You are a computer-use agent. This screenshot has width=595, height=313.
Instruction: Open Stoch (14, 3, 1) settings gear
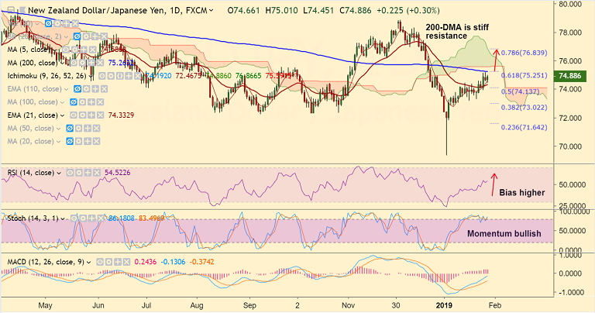(x=83, y=218)
